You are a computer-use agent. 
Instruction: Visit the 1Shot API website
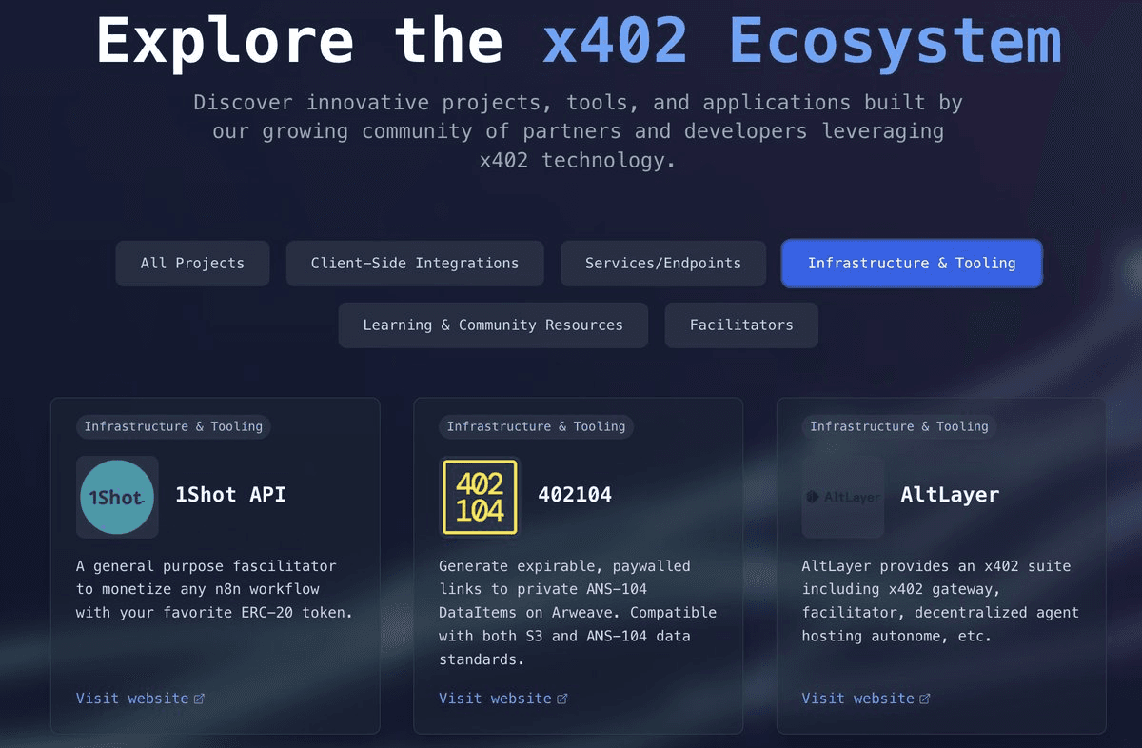click(x=132, y=698)
